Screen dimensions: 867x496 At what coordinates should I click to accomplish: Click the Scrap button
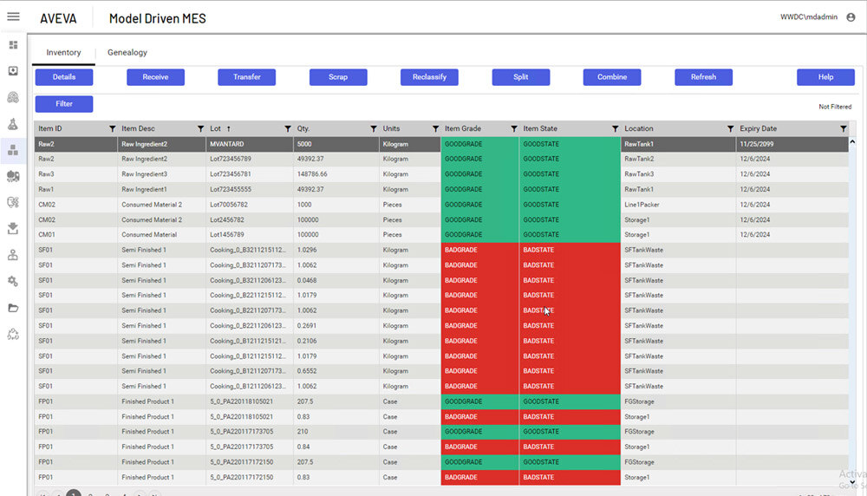[338, 77]
